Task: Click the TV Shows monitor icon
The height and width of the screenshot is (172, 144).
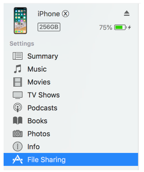Action: point(18,95)
